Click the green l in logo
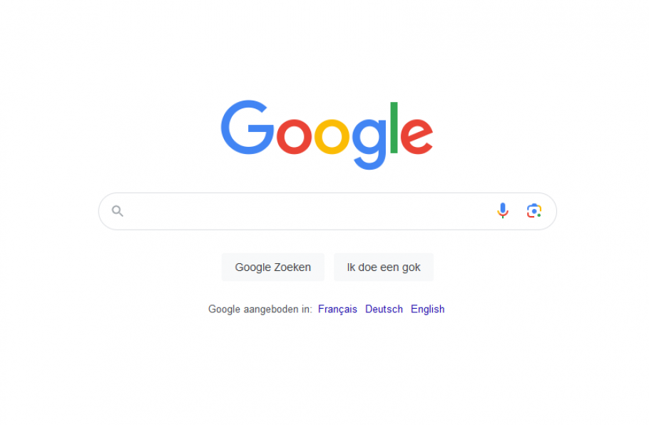 (x=394, y=128)
